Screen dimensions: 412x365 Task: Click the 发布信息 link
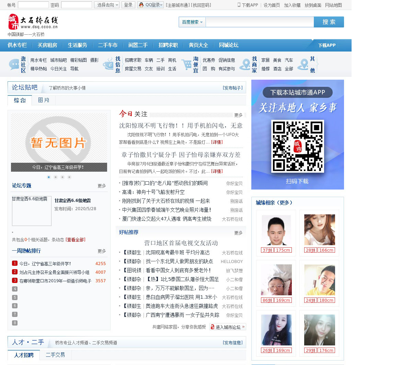tap(233, 343)
